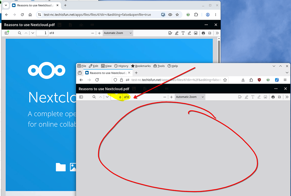Reload page in Firefox
The image size is (291, 196).
[97, 80]
